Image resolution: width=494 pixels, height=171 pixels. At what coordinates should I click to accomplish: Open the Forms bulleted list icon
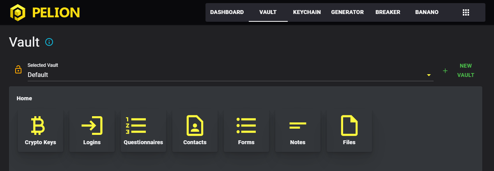246,125
